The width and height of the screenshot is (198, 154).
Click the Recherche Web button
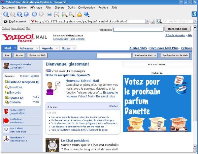[x=178, y=29]
